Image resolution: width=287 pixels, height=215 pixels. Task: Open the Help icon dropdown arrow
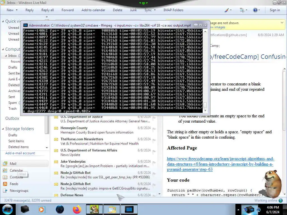(x=259, y=10)
